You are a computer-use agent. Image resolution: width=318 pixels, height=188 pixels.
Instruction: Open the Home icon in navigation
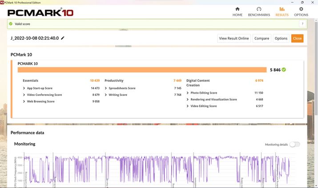(x=237, y=9)
